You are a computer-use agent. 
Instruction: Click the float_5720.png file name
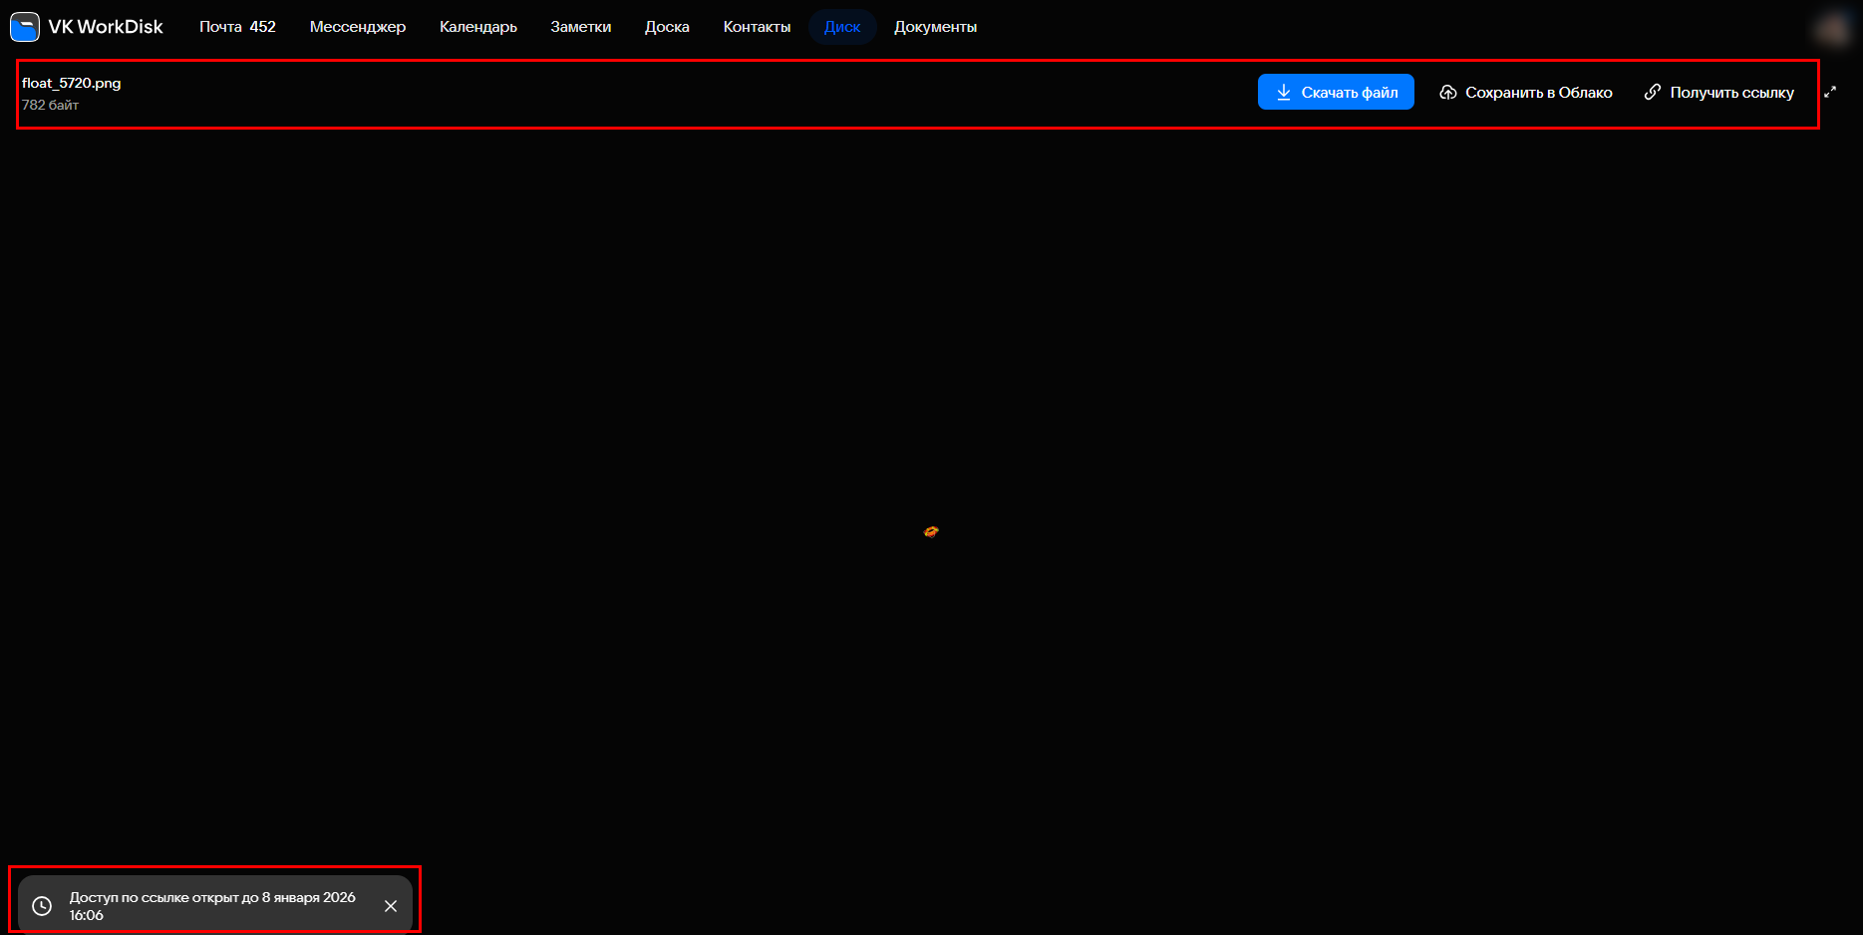(72, 83)
